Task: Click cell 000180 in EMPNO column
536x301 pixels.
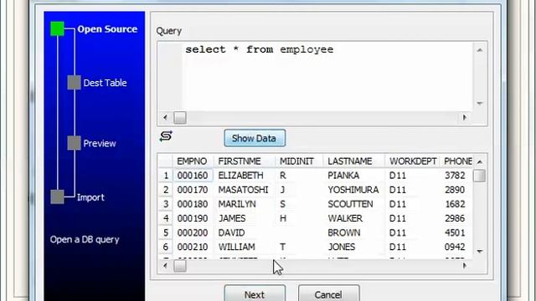Action: tap(193, 204)
